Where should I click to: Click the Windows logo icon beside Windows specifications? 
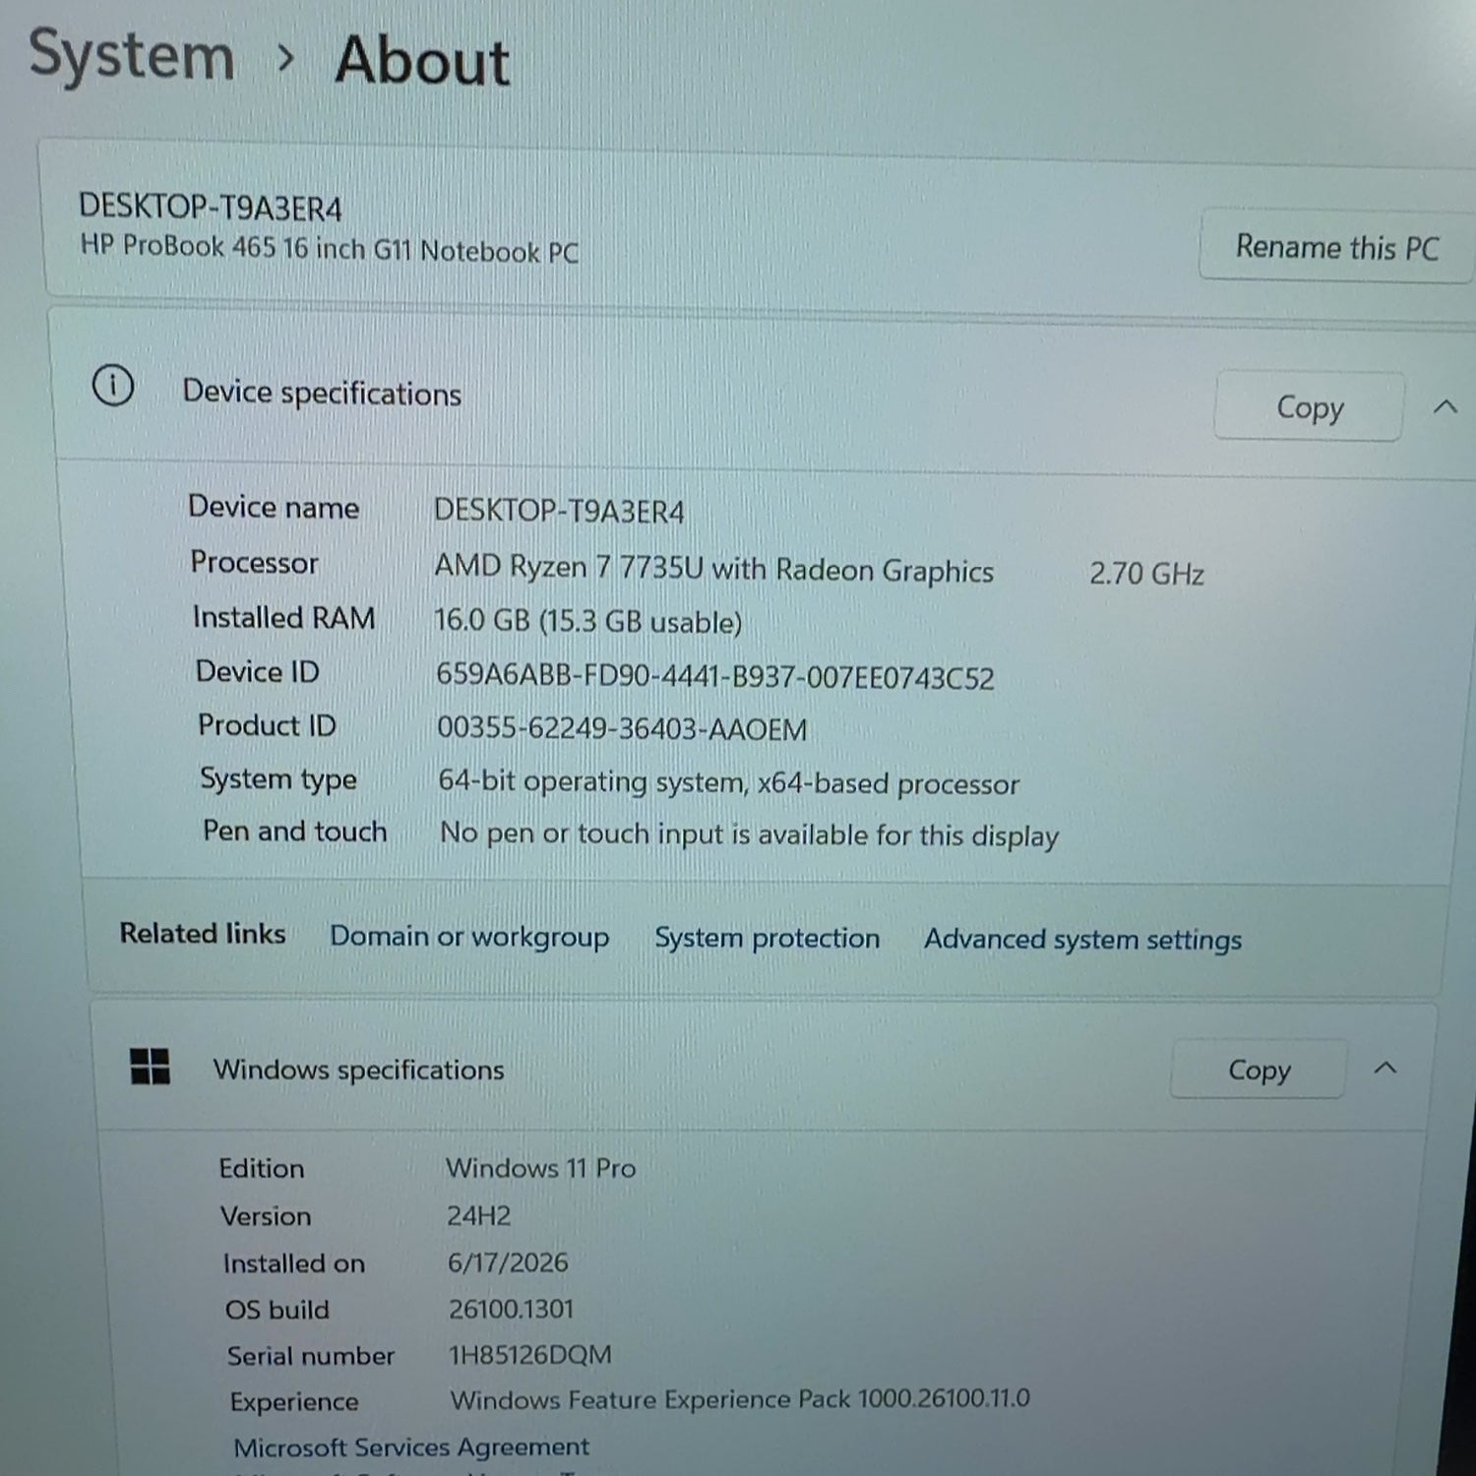pyautogui.click(x=150, y=1066)
